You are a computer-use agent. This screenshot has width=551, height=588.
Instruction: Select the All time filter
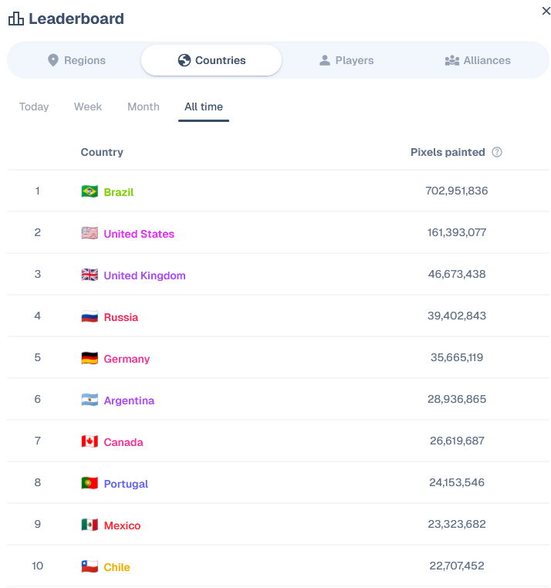[x=204, y=107]
